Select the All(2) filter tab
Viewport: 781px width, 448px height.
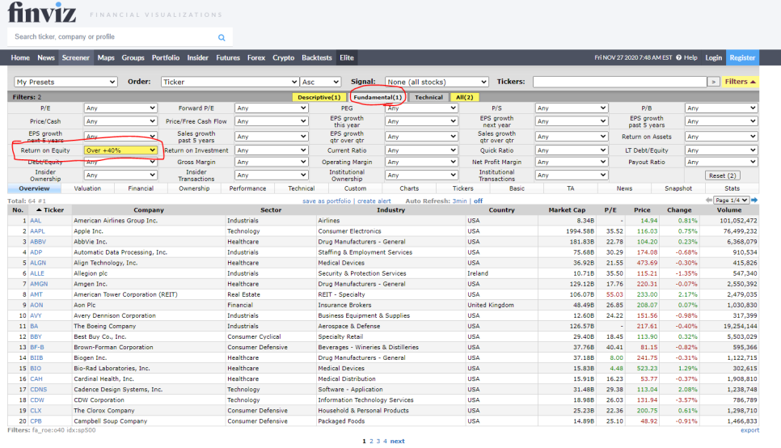pyautogui.click(x=464, y=97)
